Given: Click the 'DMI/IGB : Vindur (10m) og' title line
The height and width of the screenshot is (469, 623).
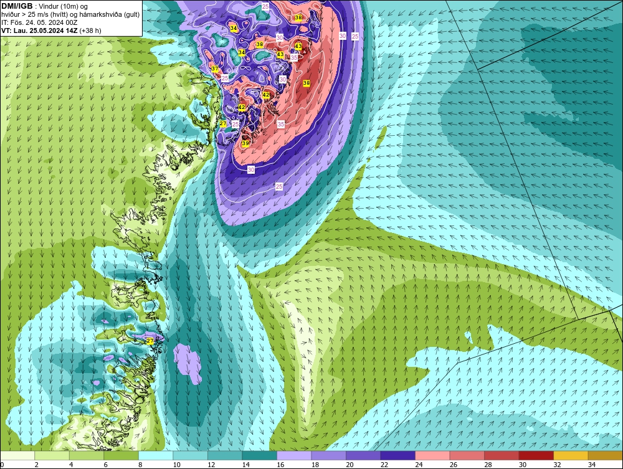Looking at the screenshot, I should tap(45, 6).
